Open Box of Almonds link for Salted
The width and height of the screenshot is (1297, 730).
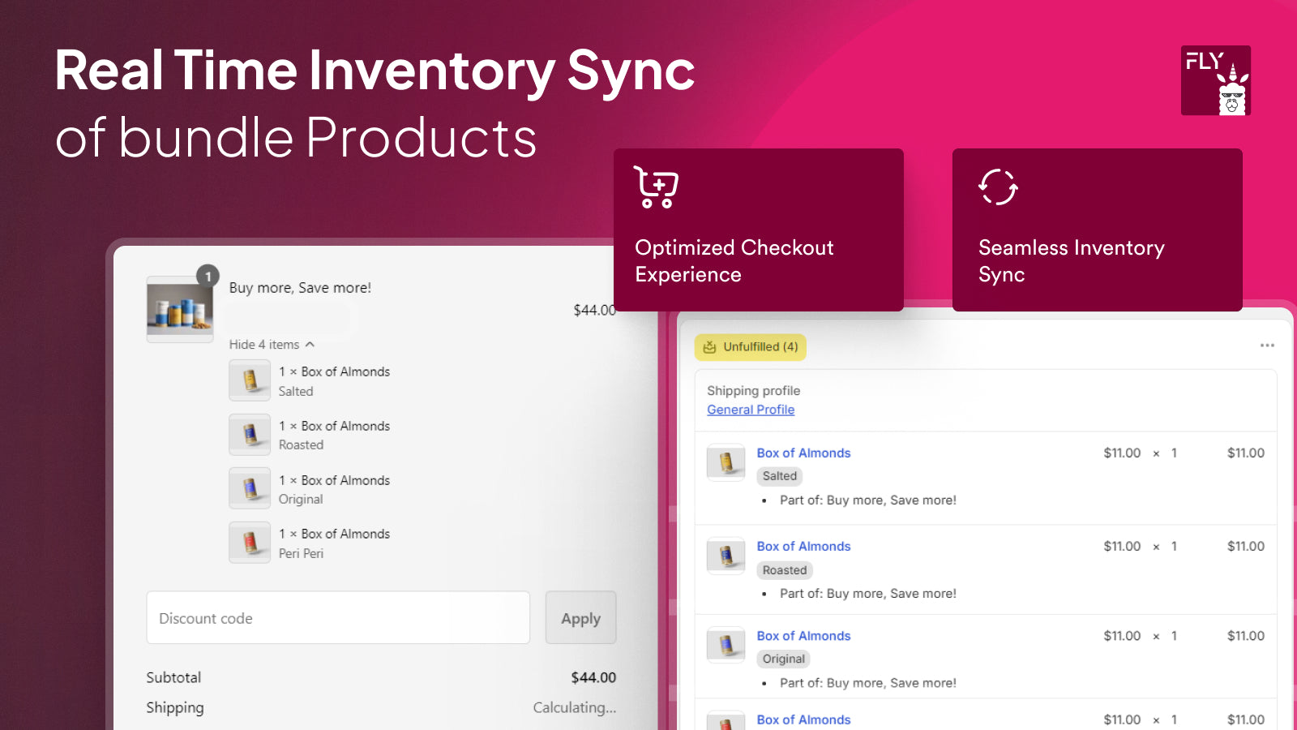click(x=803, y=453)
